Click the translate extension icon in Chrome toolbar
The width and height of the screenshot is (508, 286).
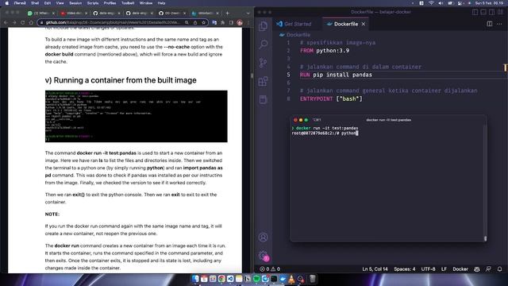coord(214,22)
